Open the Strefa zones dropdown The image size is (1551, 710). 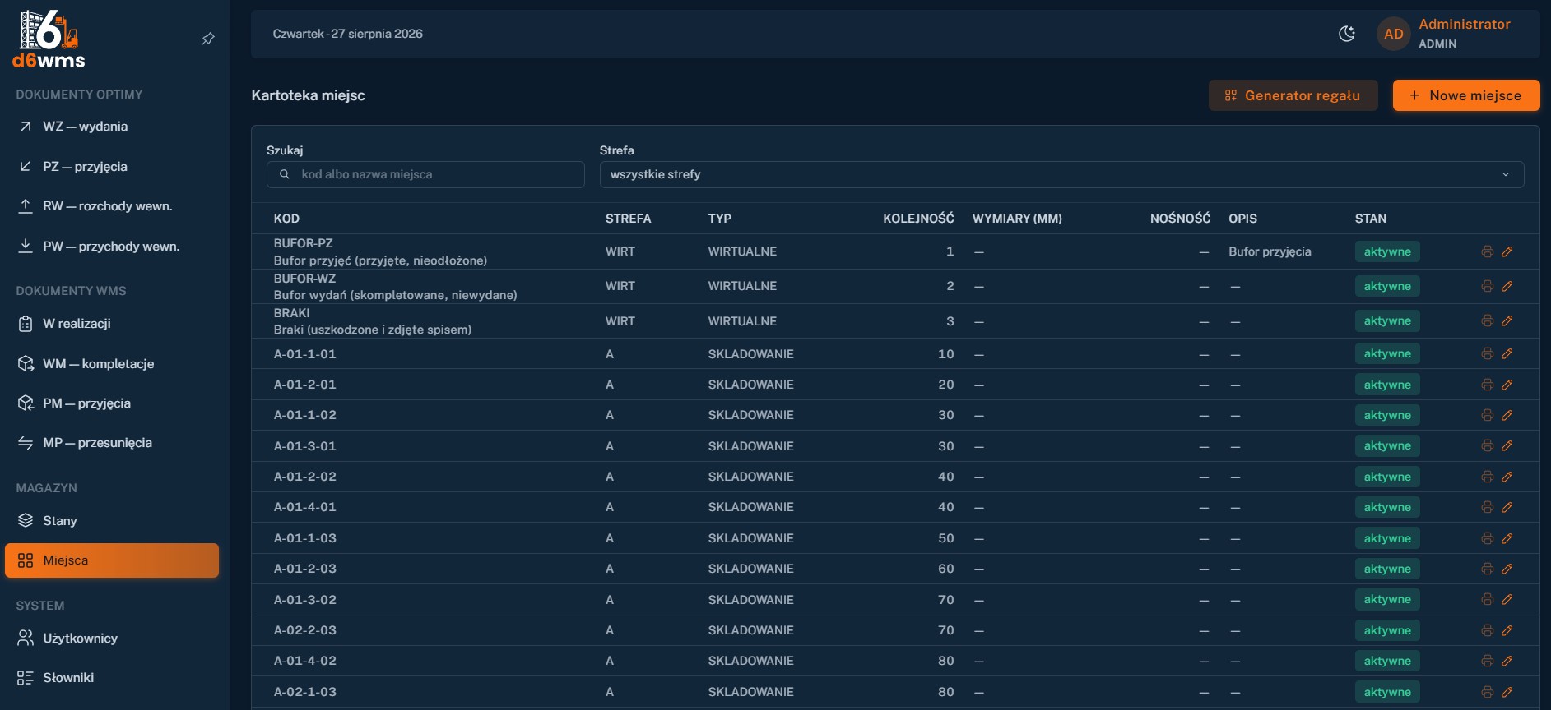tap(1061, 174)
